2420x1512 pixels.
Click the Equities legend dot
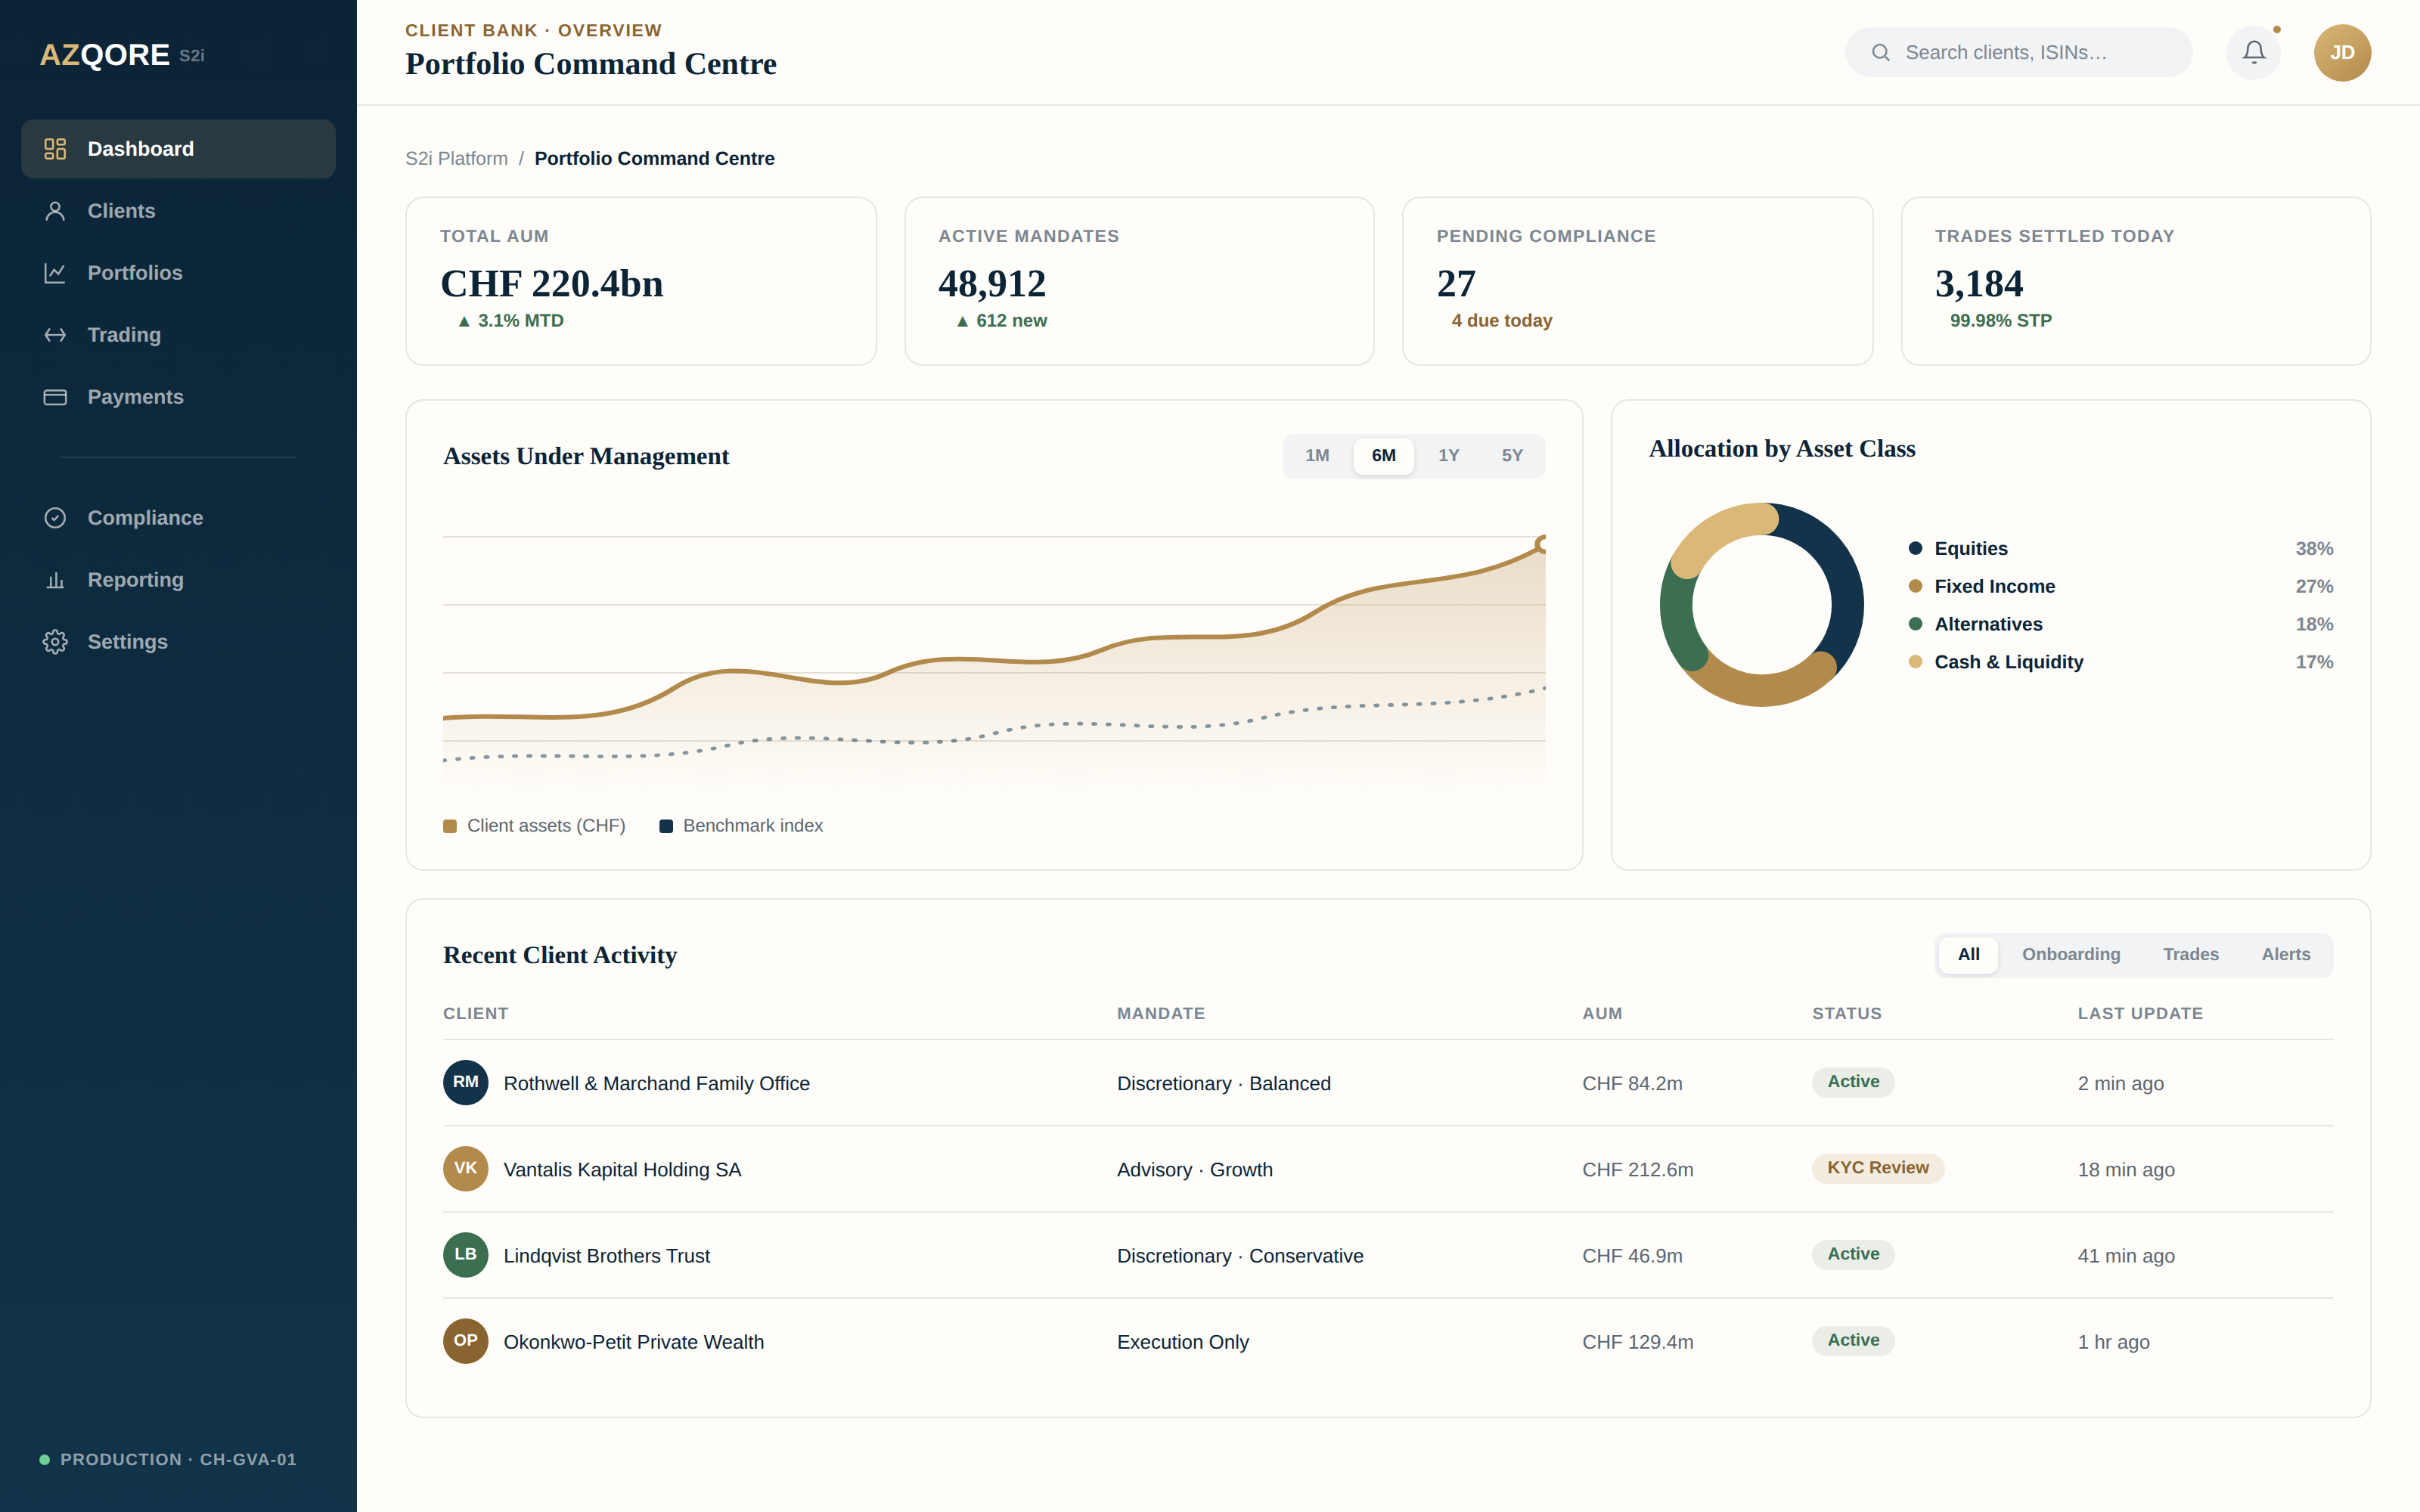[1915, 548]
